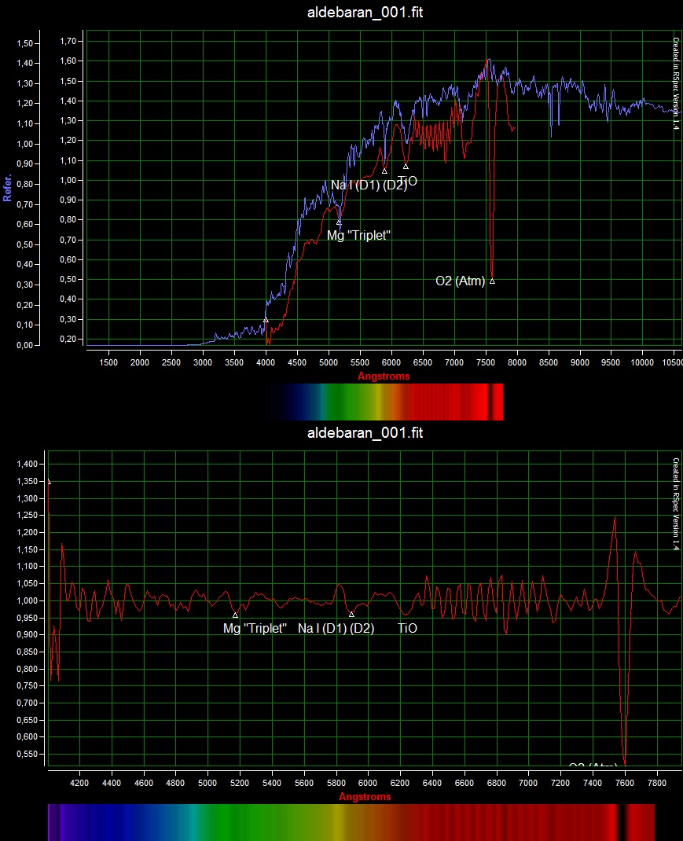This screenshot has width=683, height=841.
Task: Click the Na I triangle marker in lower chart
Action: click(351, 615)
